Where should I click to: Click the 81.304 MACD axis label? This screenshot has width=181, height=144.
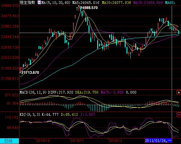point(13,103)
